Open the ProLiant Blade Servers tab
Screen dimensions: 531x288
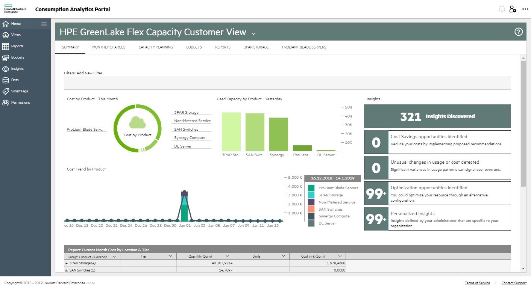304,47
